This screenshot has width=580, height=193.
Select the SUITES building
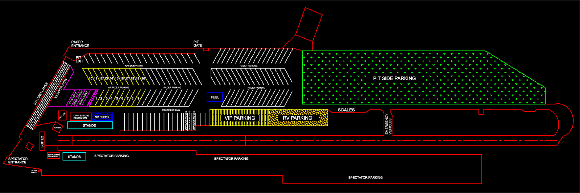[x=42, y=141]
